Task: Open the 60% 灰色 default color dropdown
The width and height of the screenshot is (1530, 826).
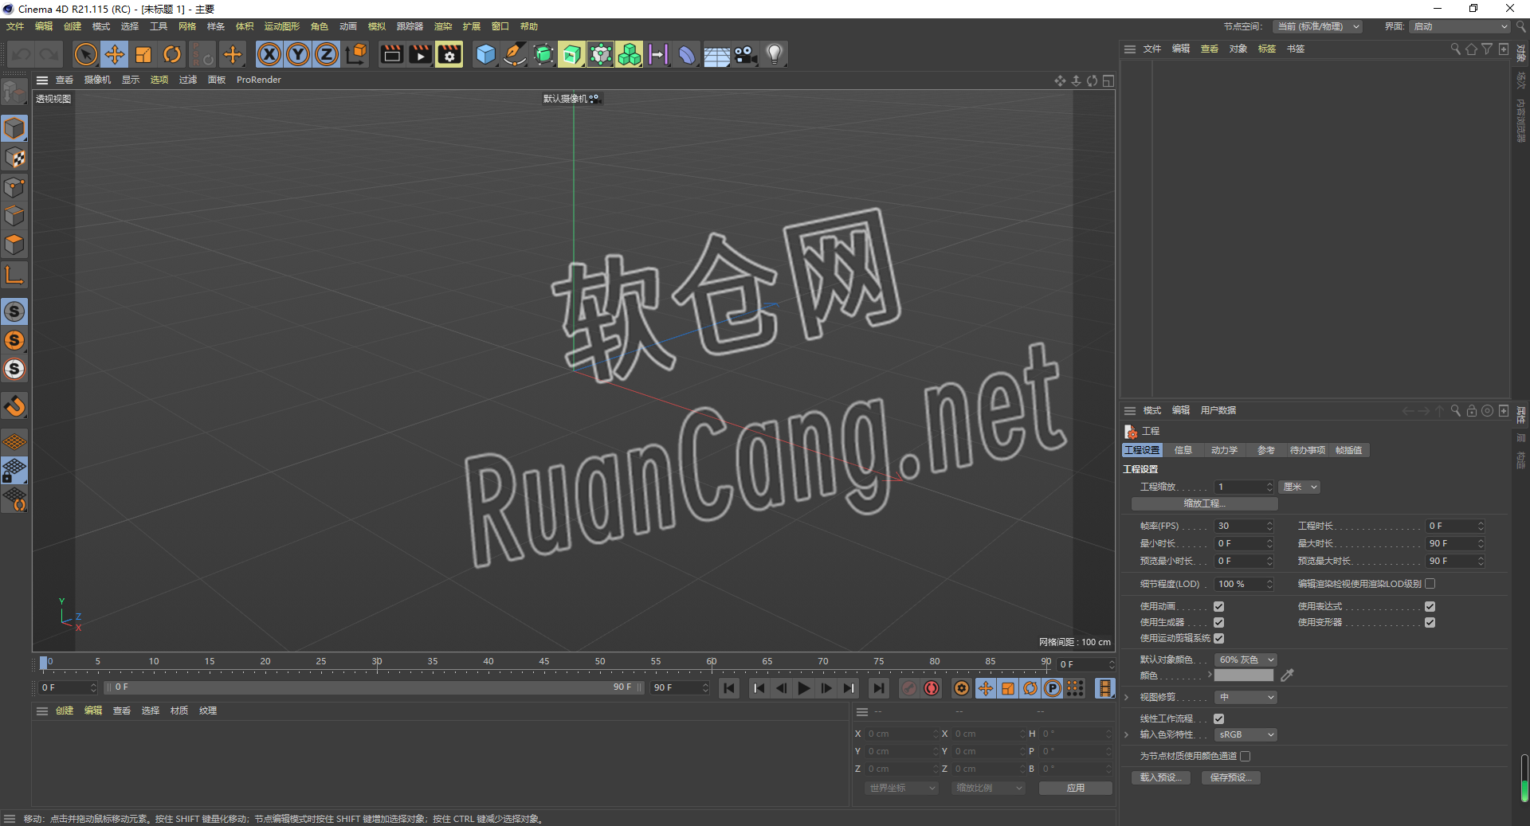Action: 1245,660
